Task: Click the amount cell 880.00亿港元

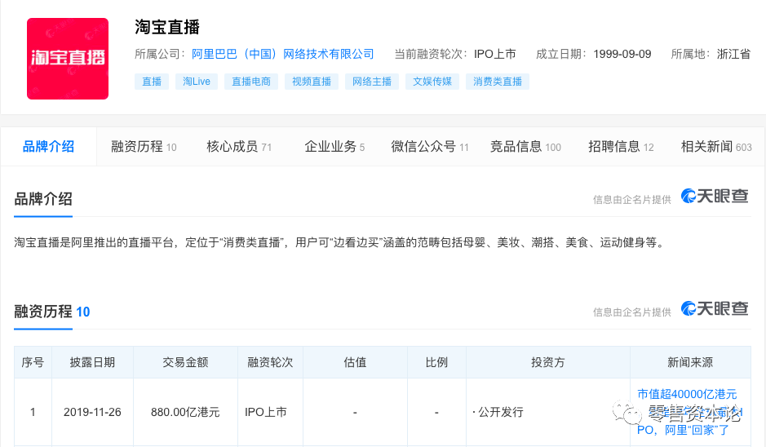Action: [185, 412]
